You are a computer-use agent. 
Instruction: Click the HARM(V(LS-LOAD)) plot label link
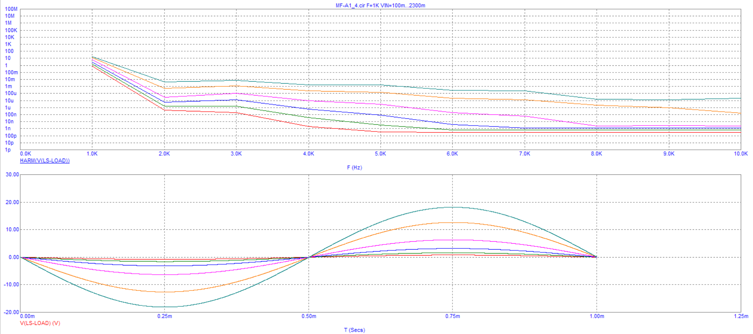tap(45, 160)
